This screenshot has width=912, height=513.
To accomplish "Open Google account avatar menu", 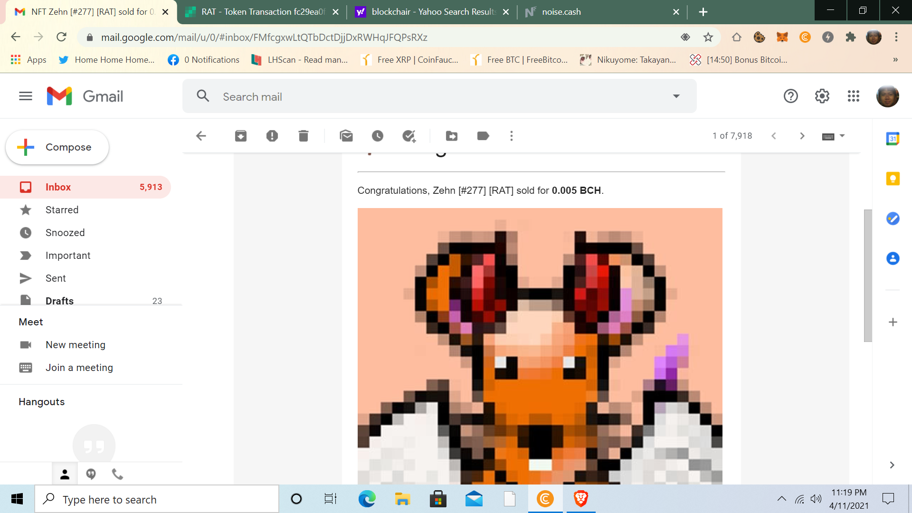I will [x=887, y=96].
